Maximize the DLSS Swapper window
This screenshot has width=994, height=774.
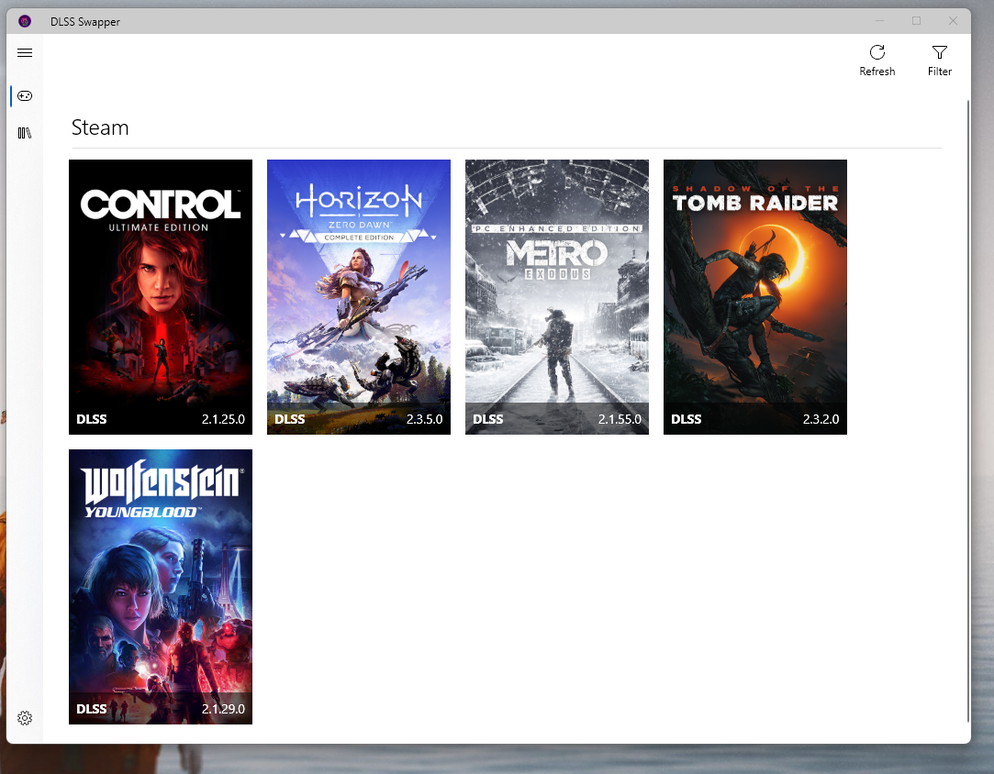(x=916, y=21)
